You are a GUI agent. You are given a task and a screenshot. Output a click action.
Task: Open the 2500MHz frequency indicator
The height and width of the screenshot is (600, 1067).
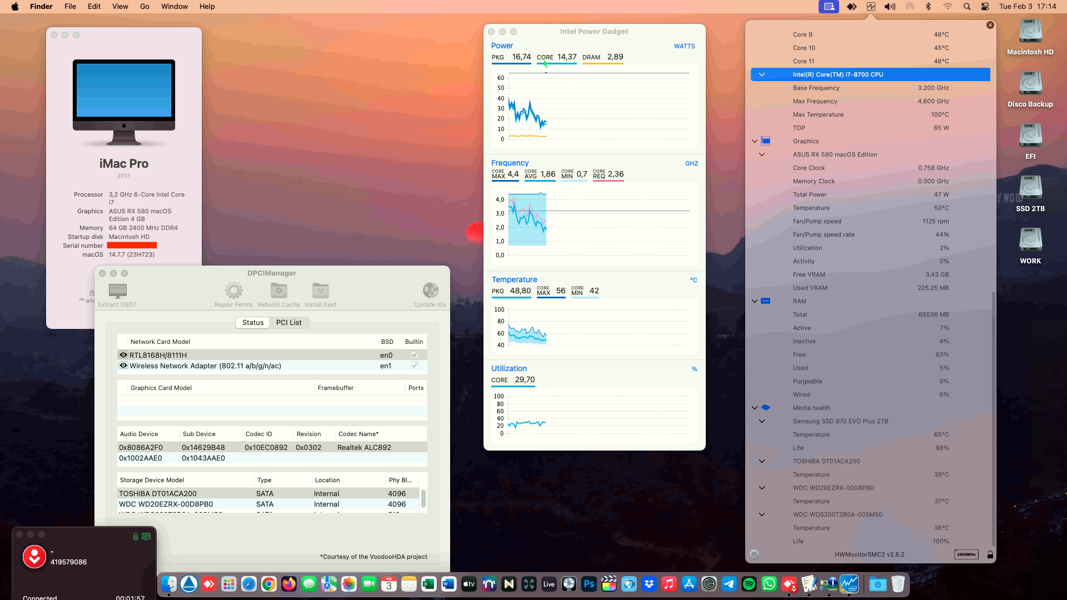pyautogui.click(x=966, y=554)
